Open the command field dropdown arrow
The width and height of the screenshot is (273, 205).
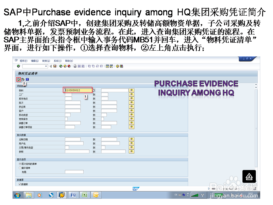(x=46, y=66)
